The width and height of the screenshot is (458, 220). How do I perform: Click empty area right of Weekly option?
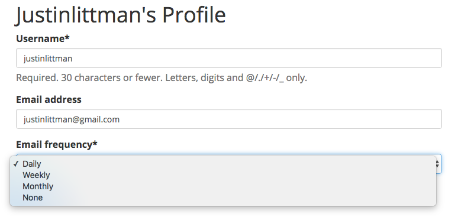243,175
